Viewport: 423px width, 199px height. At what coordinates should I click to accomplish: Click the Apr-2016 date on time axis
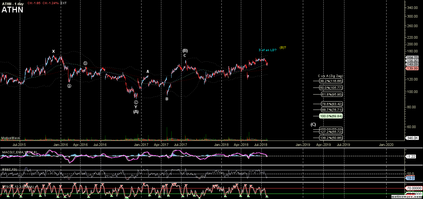81,145
